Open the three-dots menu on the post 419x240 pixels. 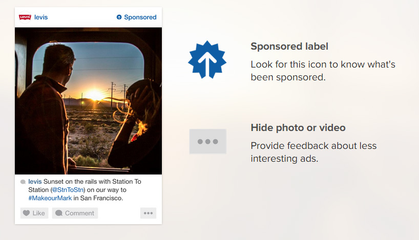click(x=148, y=213)
